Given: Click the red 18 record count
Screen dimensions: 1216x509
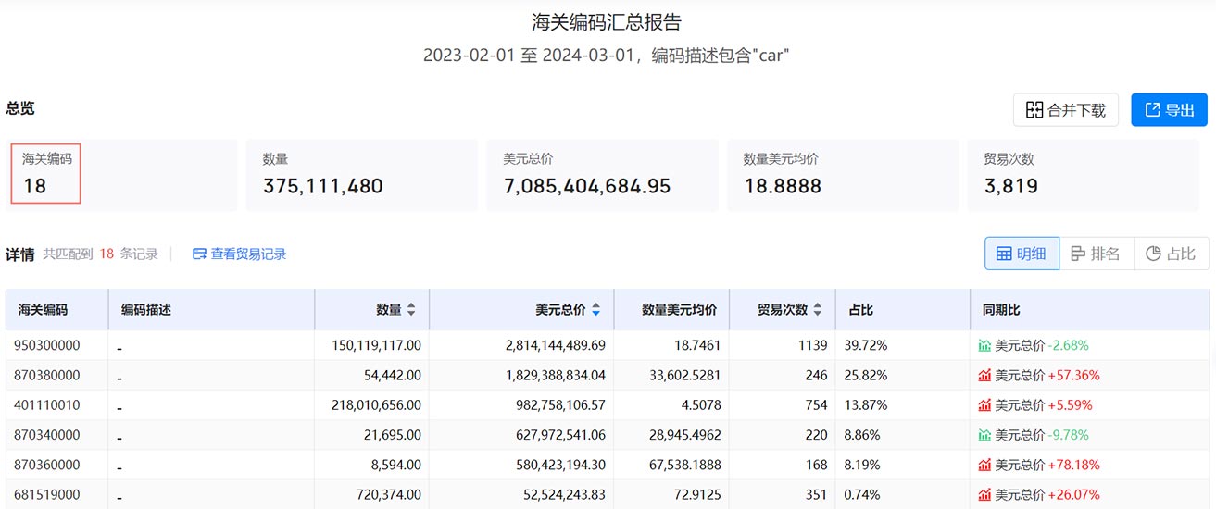Looking at the screenshot, I should [107, 254].
